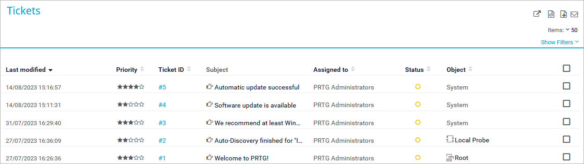Open tickets list in new window icon
Screen dimensions: 584x164
(x=537, y=14)
